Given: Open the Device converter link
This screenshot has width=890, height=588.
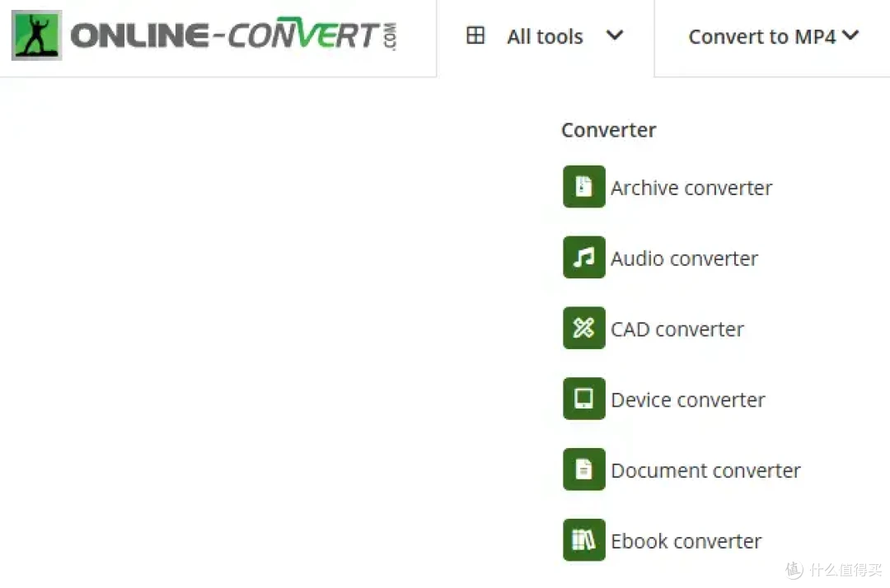Looking at the screenshot, I should coord(688,400).
